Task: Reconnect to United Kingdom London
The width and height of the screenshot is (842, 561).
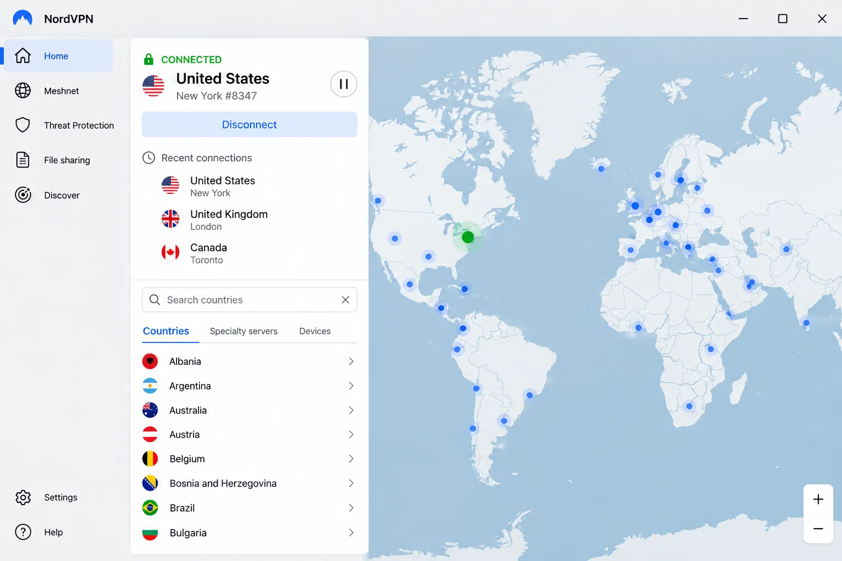Action: coord(249,219)
